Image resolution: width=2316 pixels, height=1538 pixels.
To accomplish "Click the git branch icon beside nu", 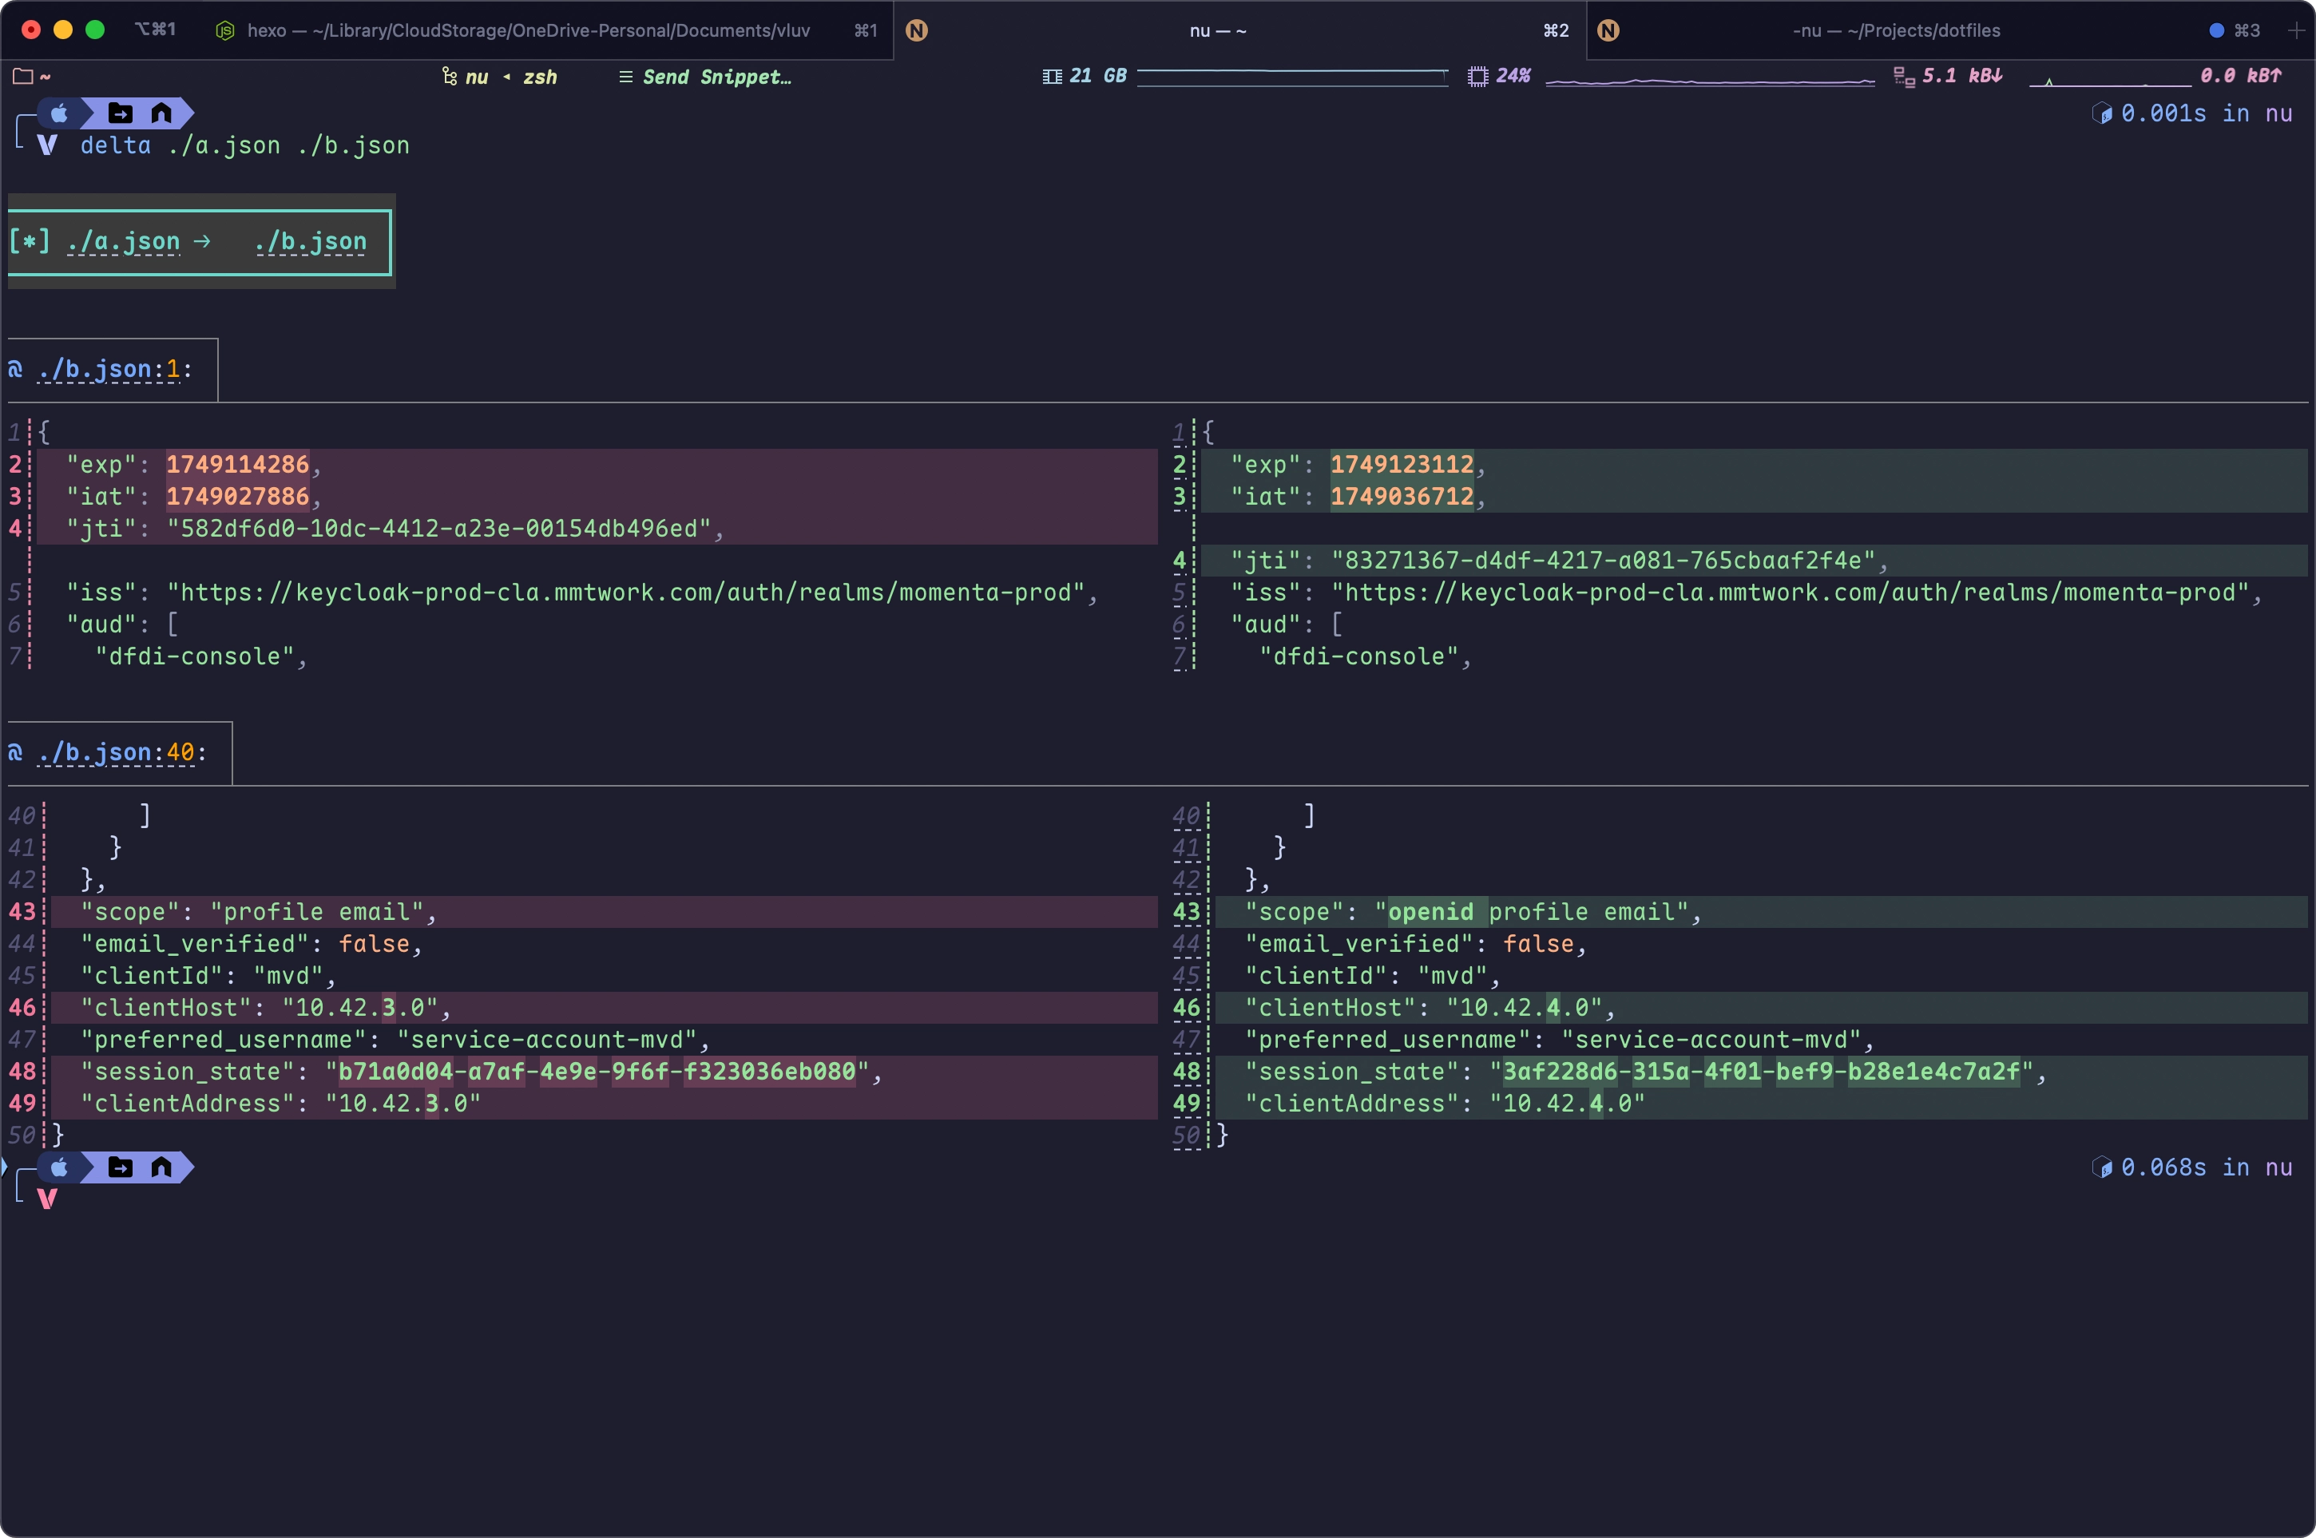I will (x=450, y=77).
